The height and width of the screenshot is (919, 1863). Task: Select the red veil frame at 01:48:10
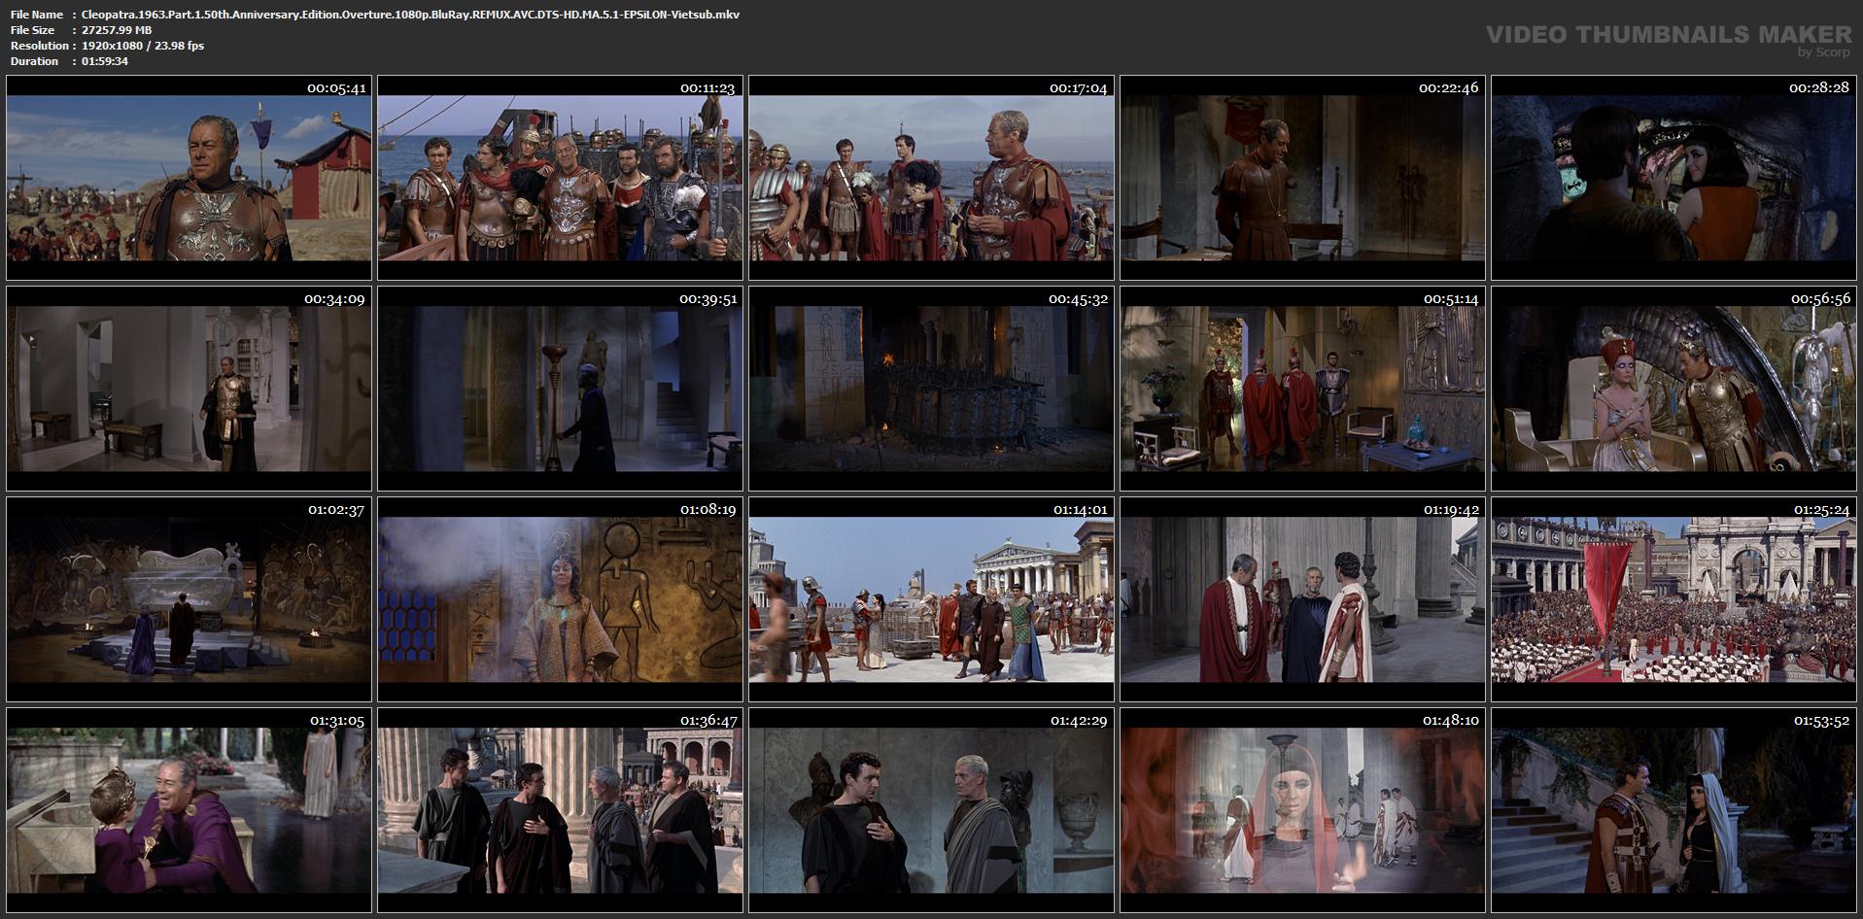pyautogui.click(x=1302, y=810)
